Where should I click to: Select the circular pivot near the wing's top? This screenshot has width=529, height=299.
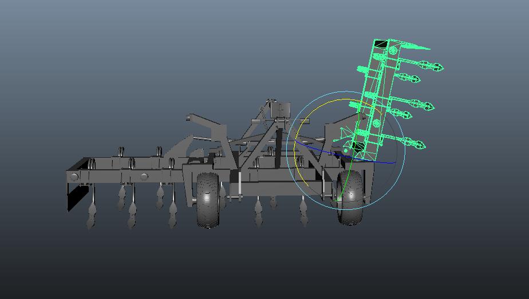click(393, 51)
